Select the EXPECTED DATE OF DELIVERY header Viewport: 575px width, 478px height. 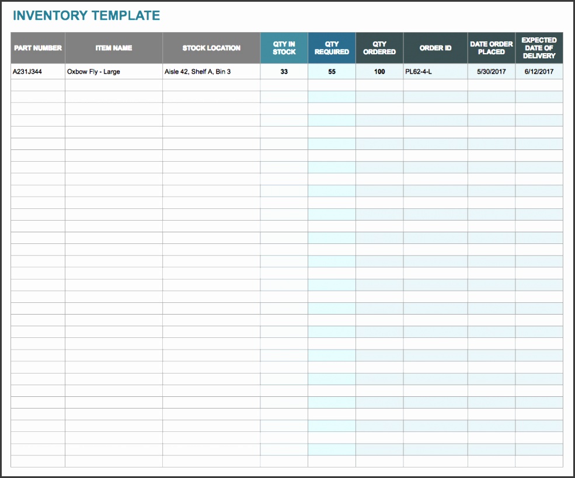pyautogui.click(x=539, y=48)
